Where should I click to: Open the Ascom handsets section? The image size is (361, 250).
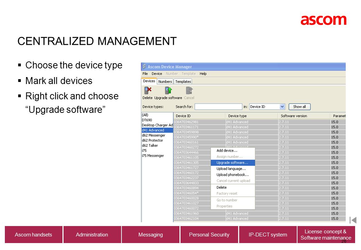34,235
